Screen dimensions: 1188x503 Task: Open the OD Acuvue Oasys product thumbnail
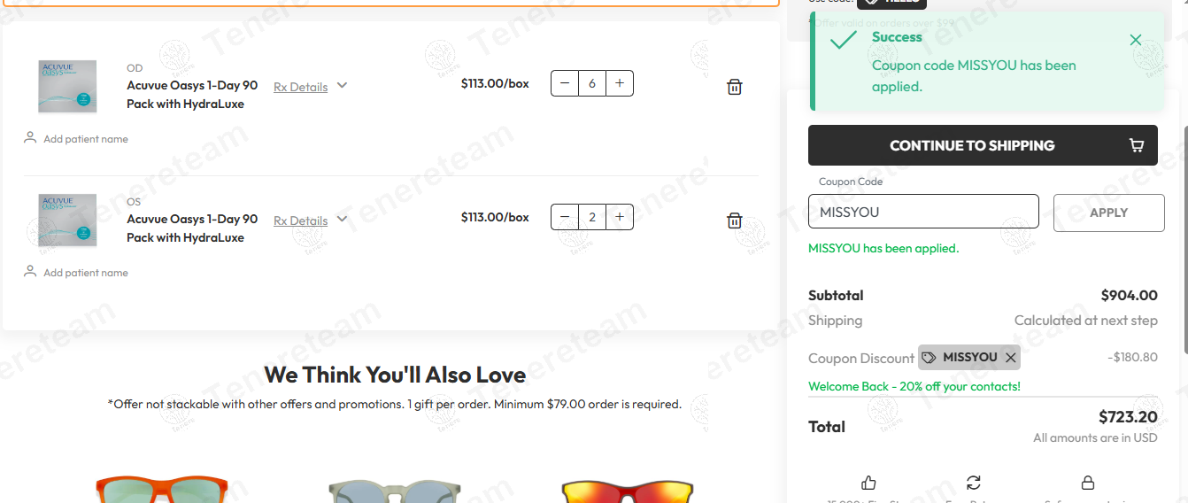click(x=67, y=86)
